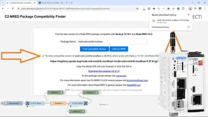The image size is (208, 117).
Task: Open the Chrome profile avatar
Action: point(200,9)
